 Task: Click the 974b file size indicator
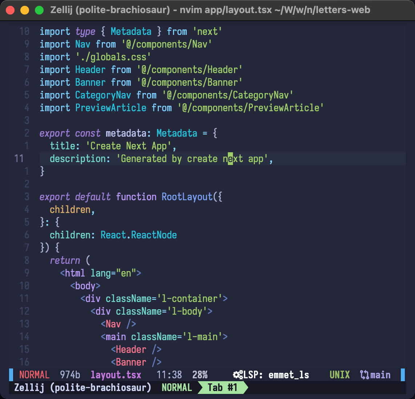(70, 375)
